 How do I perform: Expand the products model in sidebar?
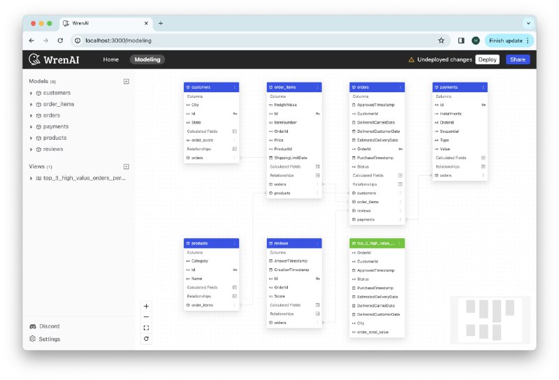[31, 138]
